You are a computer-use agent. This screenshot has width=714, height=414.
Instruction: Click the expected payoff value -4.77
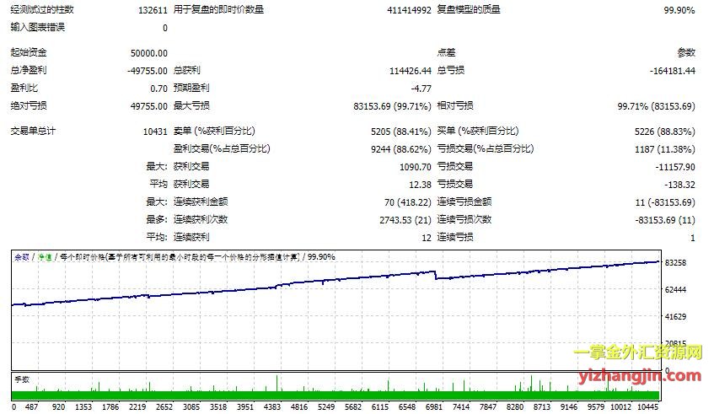(x=421, y=89)
